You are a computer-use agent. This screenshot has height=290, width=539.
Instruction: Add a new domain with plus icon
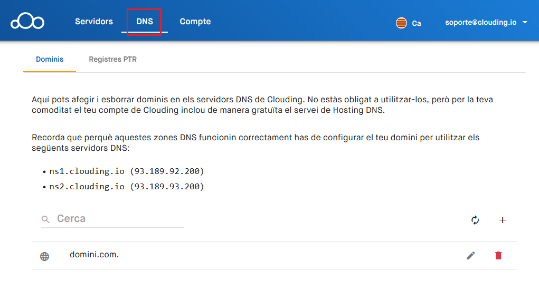click(x=503, y=220)
